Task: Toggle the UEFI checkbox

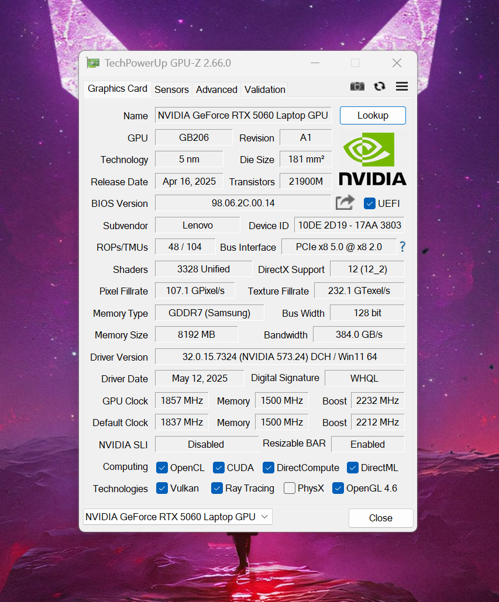Action: click(x=370, y=203)
